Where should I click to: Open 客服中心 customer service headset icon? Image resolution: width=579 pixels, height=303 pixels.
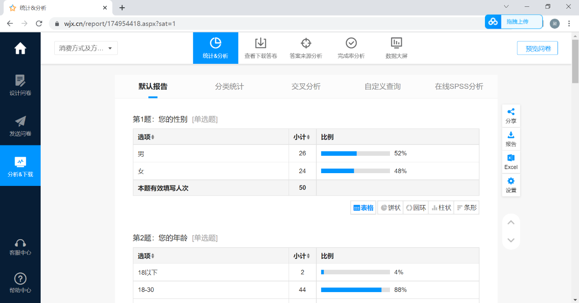[20, 247]
